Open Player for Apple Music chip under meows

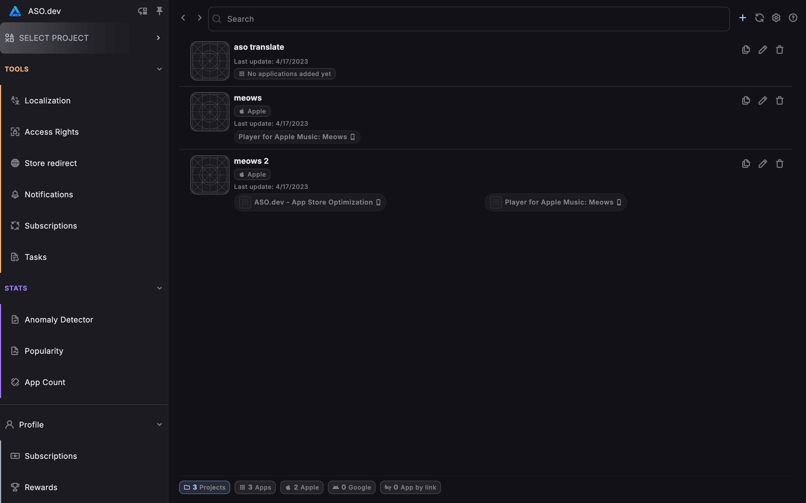(x=297, y=137)
